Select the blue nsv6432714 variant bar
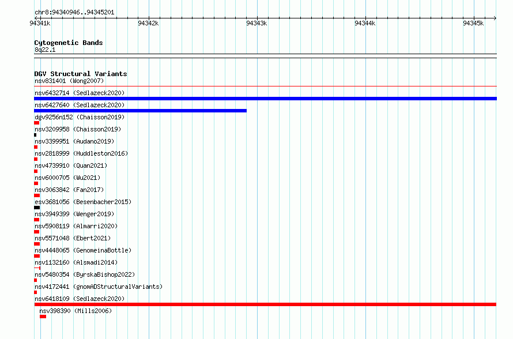The image size is (513, 339). click(265, 99)
